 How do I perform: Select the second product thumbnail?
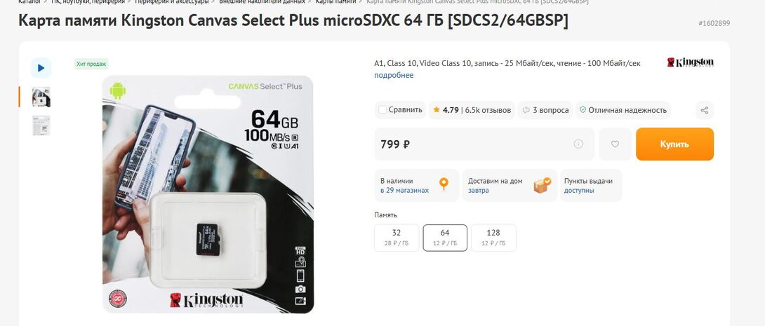(41, 125)
